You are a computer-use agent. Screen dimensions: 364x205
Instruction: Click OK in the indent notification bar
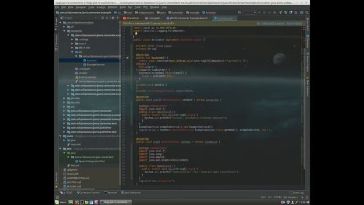tap(258, 23)
